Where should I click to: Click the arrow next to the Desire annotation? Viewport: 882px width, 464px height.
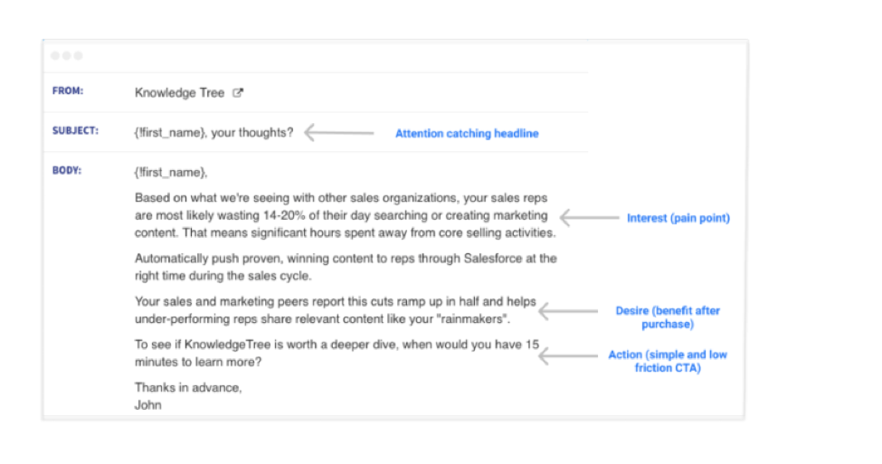tap(568, 311)
